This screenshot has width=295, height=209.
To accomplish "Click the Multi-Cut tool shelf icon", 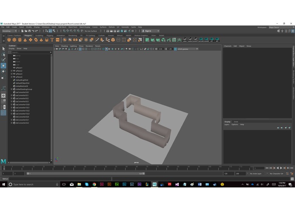I will (x=97, y=40).
